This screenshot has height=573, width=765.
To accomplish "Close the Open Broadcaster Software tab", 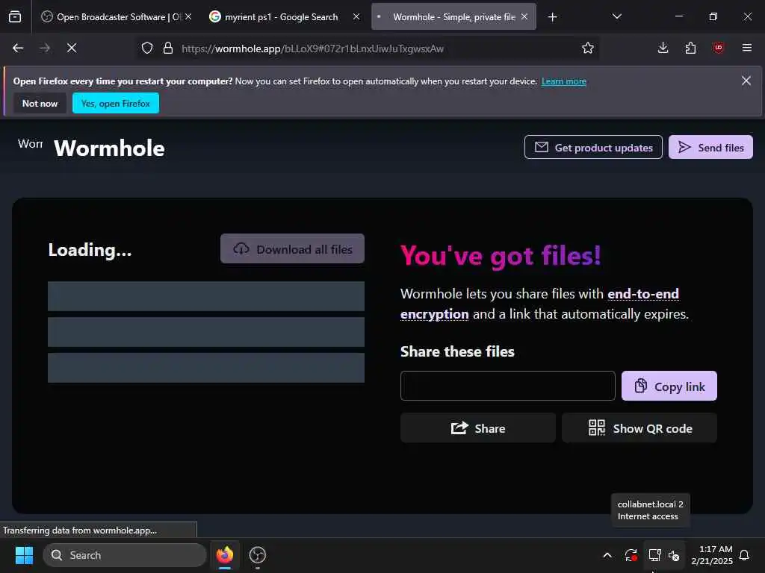I will pyautogui.click(x=188, y=16).
